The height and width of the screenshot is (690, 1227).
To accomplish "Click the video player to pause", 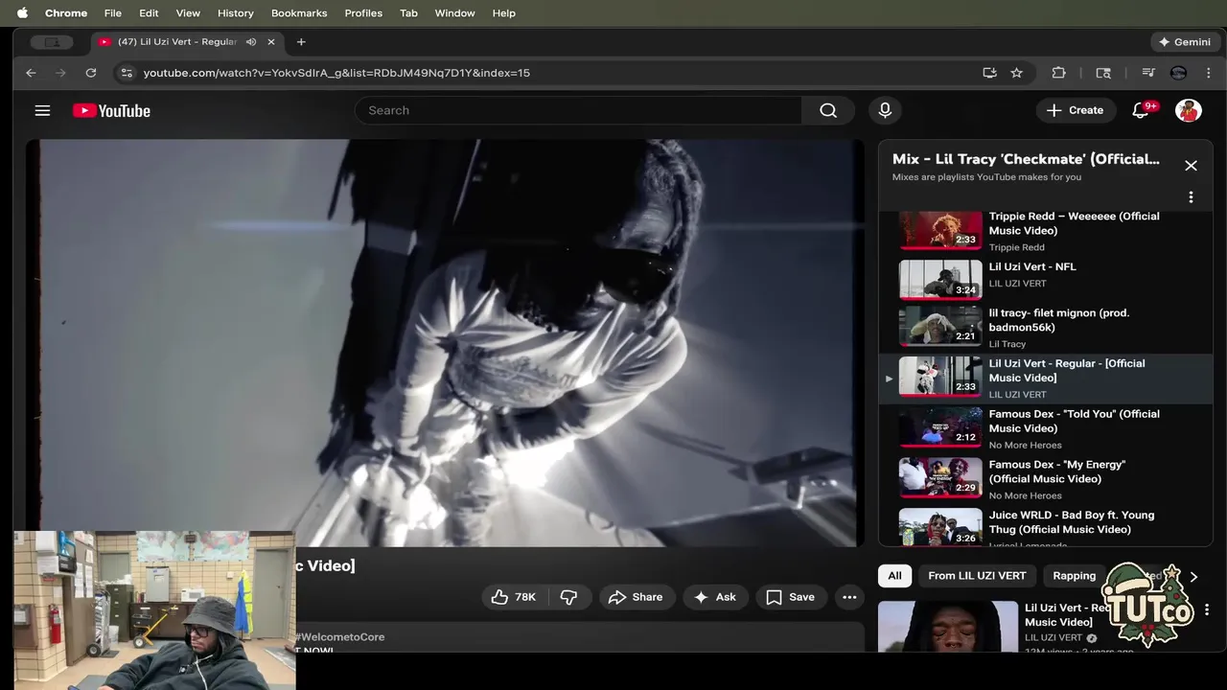I will click(x=445, y=343).
